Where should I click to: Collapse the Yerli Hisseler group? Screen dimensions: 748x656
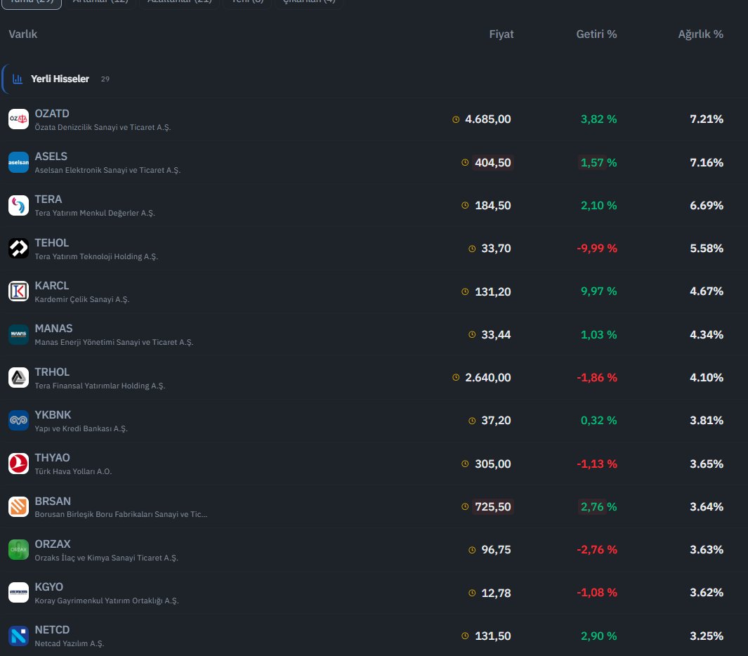[61, 79]
